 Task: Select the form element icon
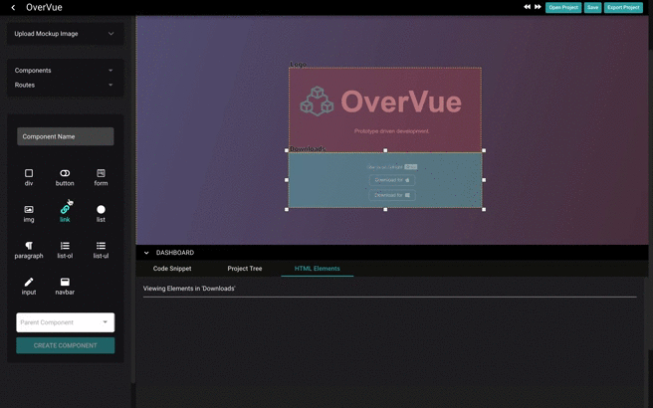[x=101, y=173]
